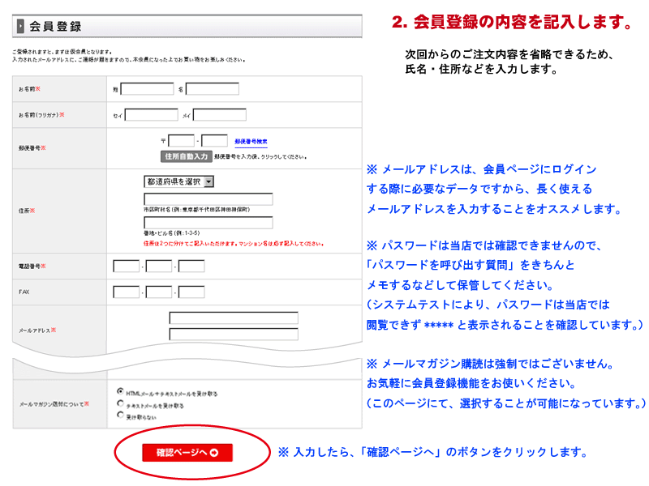Viewport: 649px width, 486px height.
Task: Focus the メイ furigana input field
Action: pyautogui.click(x=220, y=115)
